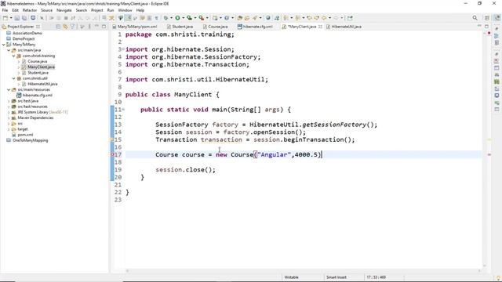This screenshot has width=502, height=282.
Task: Select Course.java in Project Explorer
Action: pyautogui.click(x=38, y=61)
